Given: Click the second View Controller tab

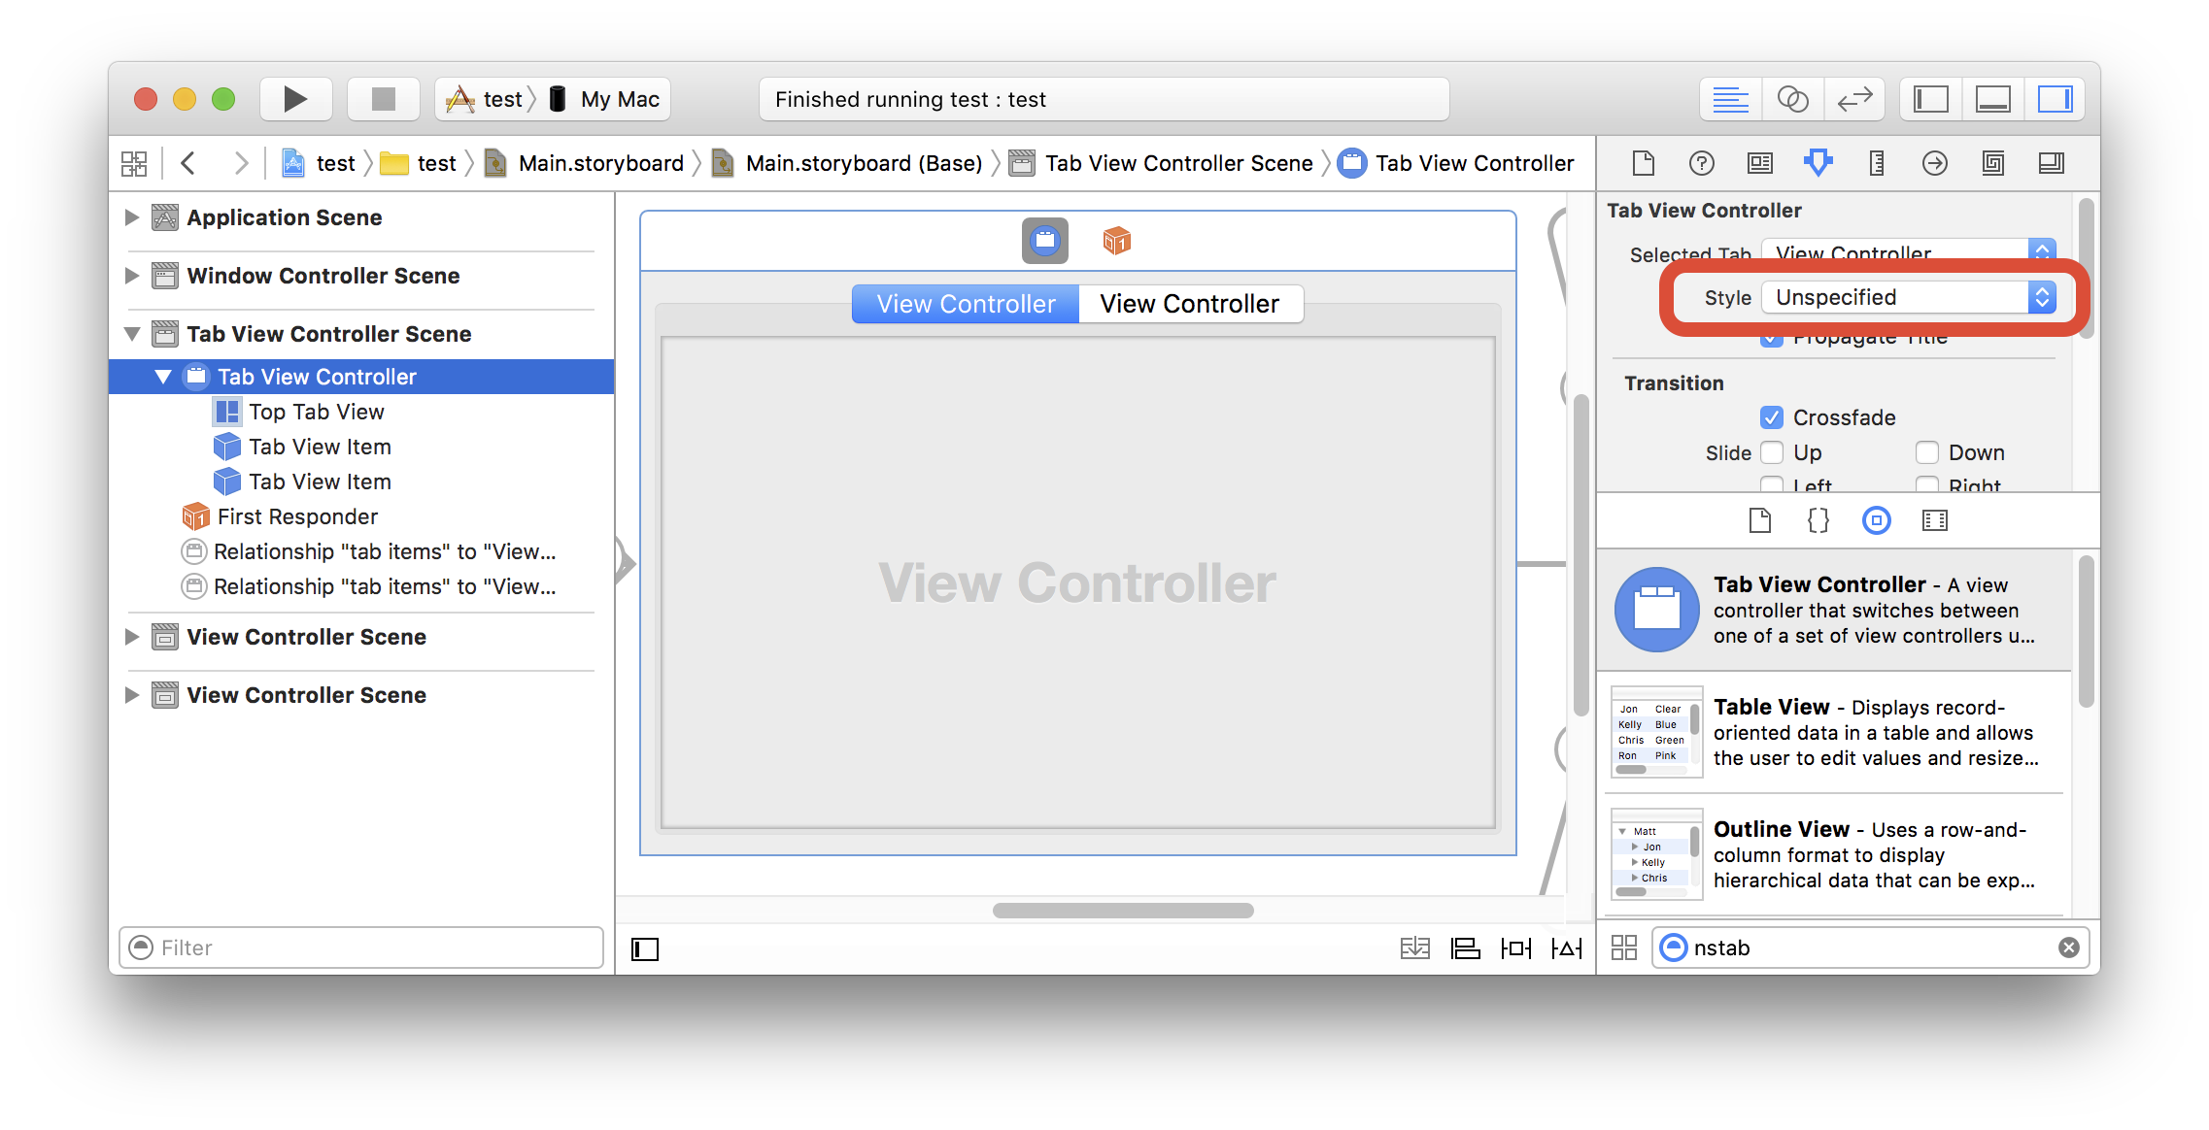Looking at the screenshot, I should click(1190, 303).
